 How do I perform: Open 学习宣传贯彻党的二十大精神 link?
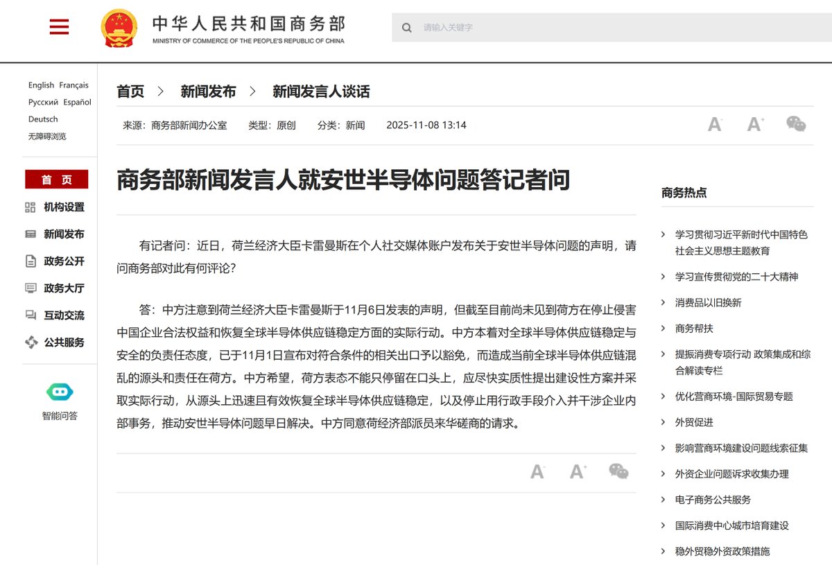coord(737,277)
